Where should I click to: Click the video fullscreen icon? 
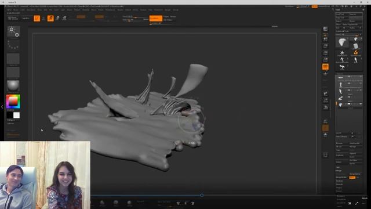[x=357, y=203]
